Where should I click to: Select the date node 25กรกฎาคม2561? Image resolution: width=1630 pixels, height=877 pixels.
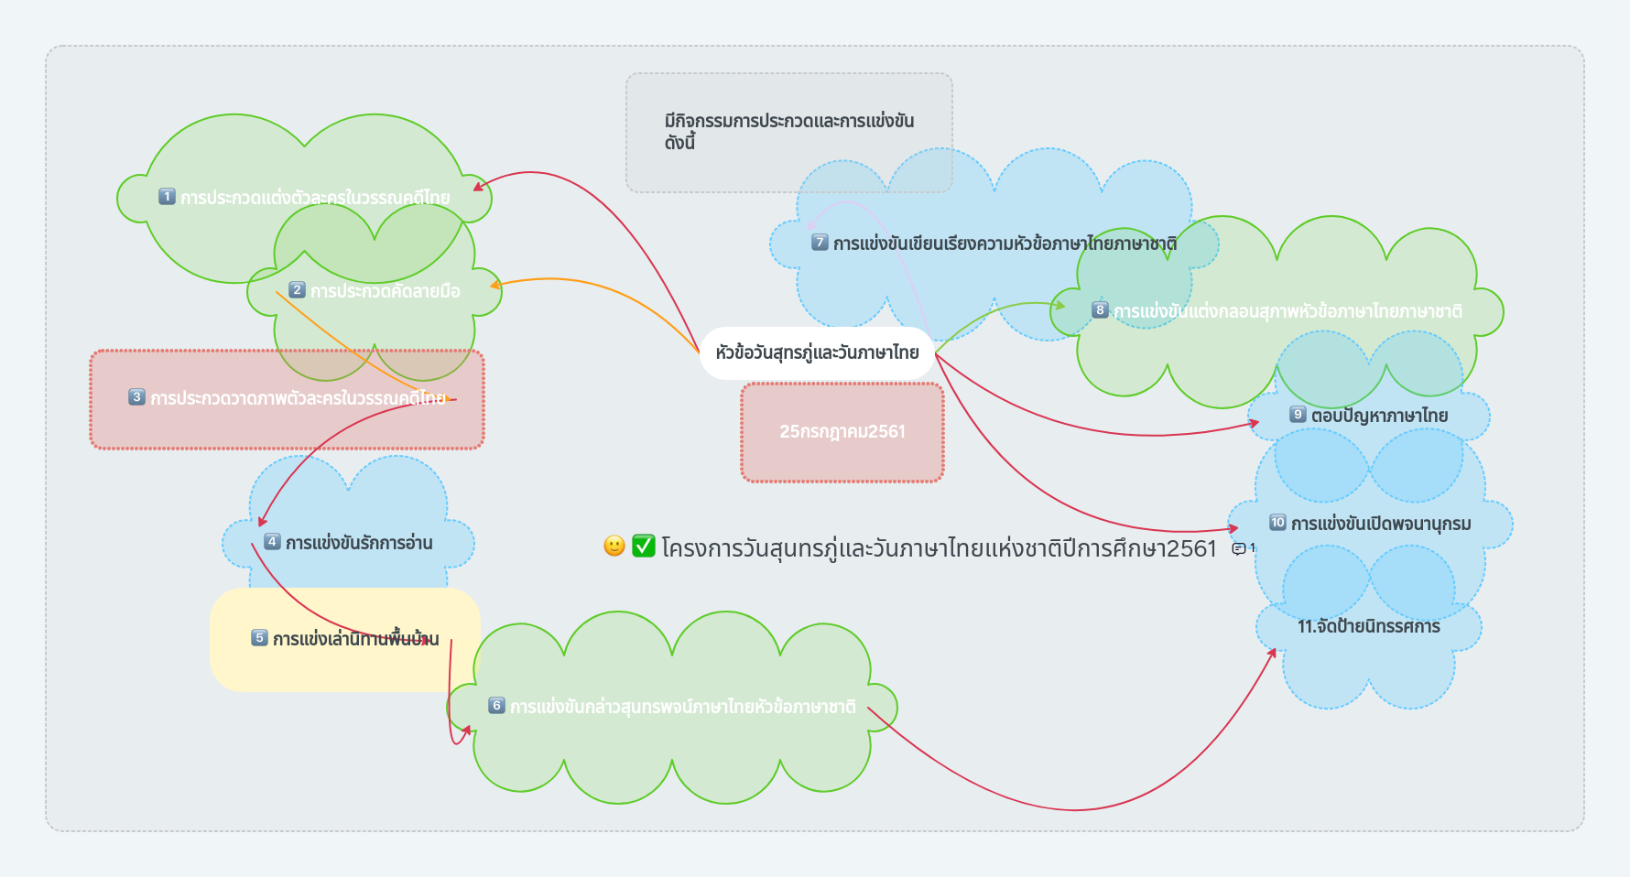[842, 431]
